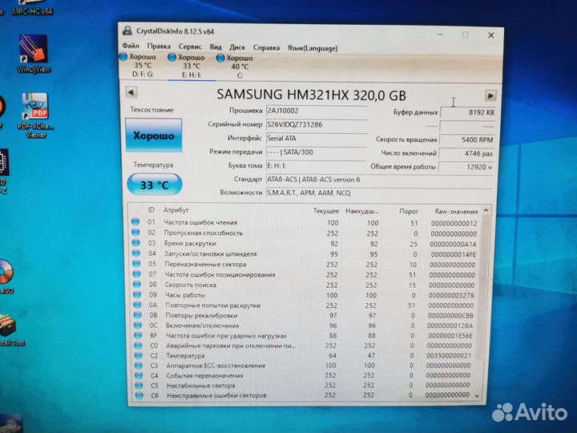This screenshot has width=577, height=433.
Task: Click the Стандарт field ATA8-ACS
Action: [x=379, y=180]
